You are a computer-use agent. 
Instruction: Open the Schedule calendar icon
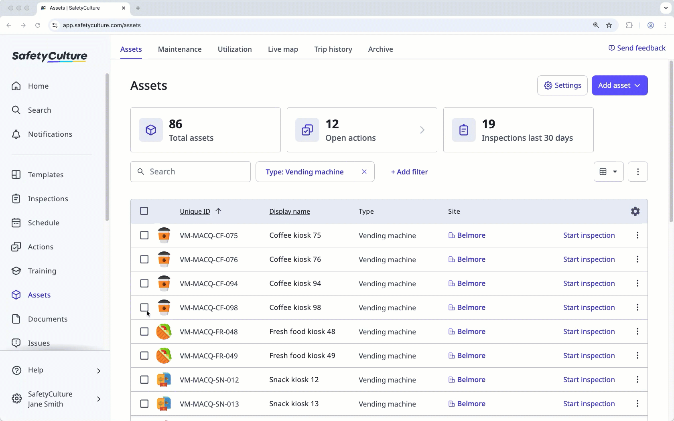[16, 223]
